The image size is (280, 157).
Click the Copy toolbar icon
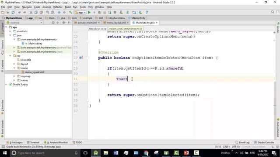[x=36, y=13]
